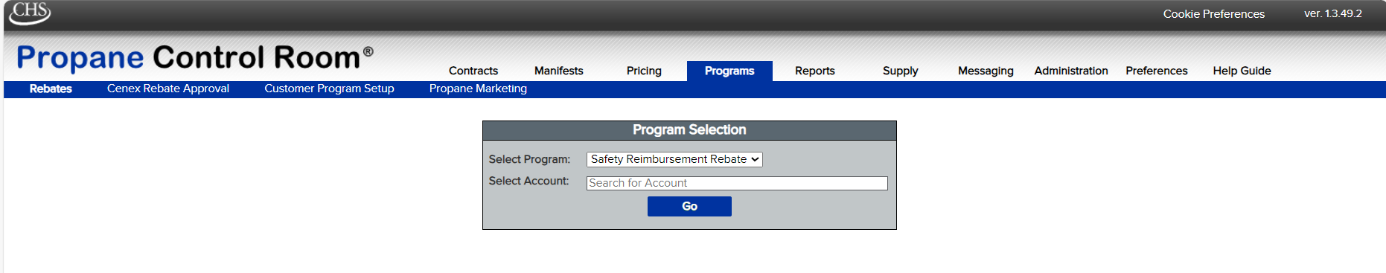Click the CHS logo icon
This screenshot has height=273, width=1386.
[x=30, y=13]
